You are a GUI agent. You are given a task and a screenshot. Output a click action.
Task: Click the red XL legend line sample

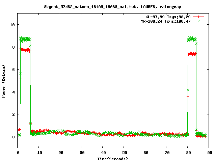click(x=198, y=17)
